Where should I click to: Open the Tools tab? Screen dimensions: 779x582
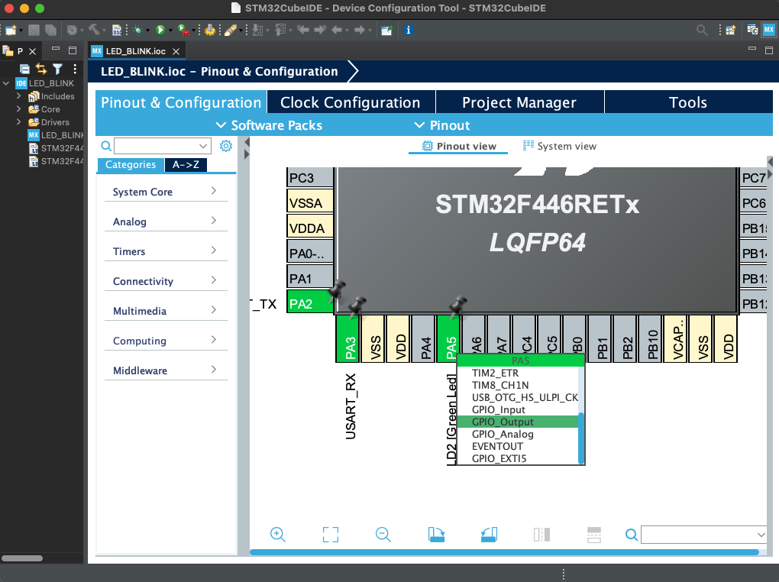(x=689, y=102)
